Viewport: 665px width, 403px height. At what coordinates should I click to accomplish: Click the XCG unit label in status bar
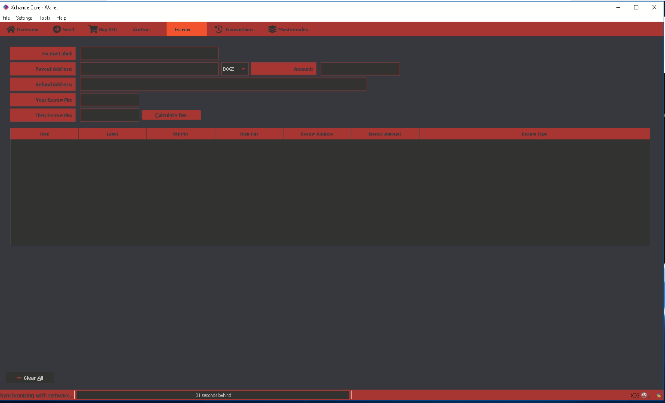[x=635, y=395]
